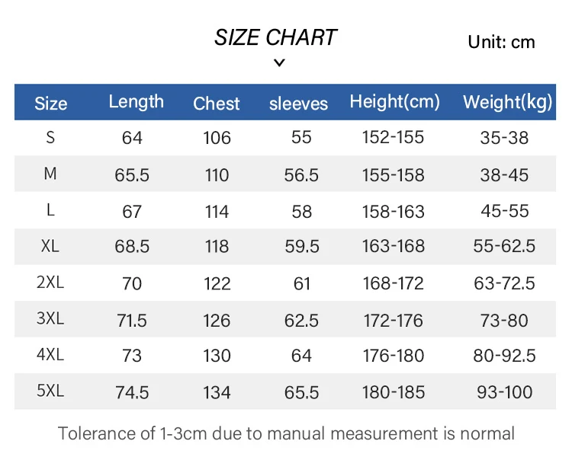
Task: Click the Unit: cm label
Action: point(501,42)
